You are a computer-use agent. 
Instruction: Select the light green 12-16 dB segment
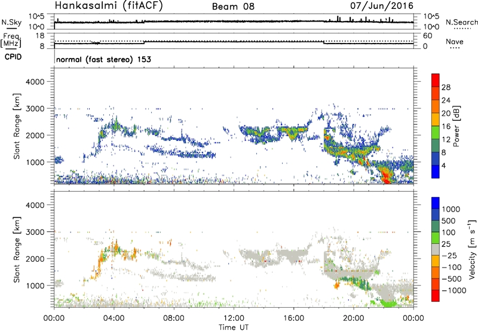pyautogui.click(x=436, y=133)
